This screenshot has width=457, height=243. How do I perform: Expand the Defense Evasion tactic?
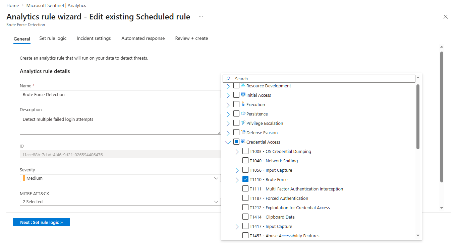tap(228, 133)
